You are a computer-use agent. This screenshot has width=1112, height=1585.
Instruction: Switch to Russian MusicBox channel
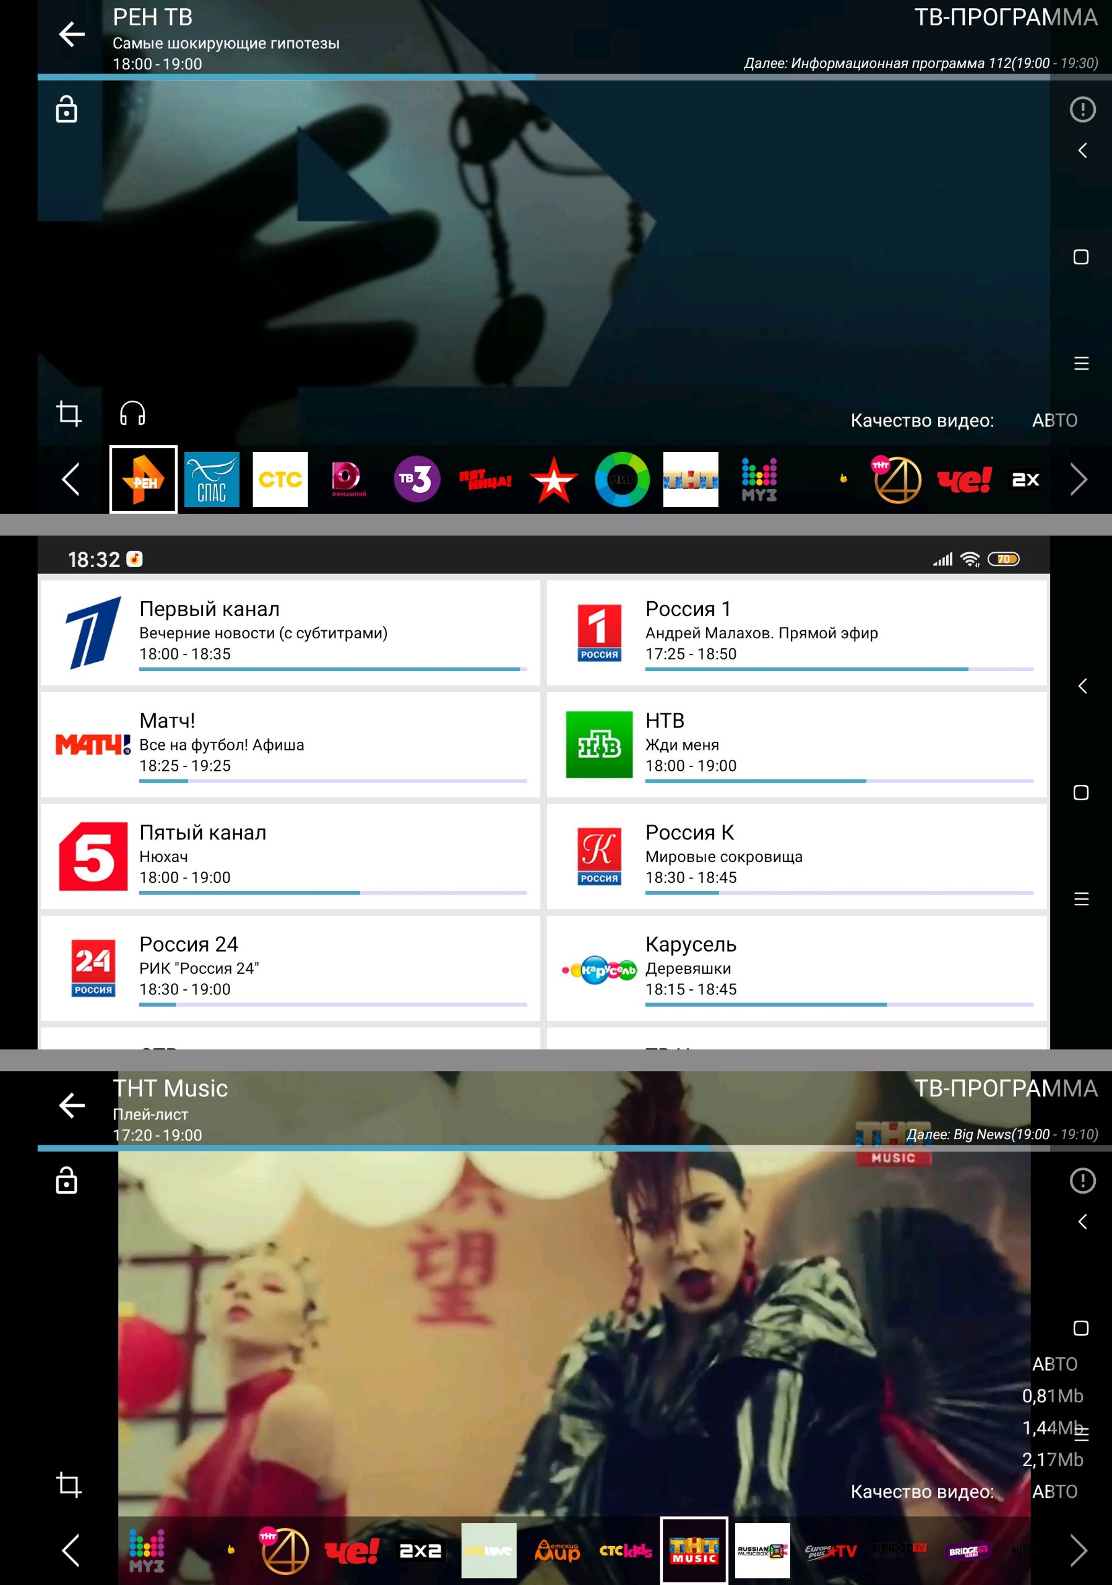(x=762, y=1550)
